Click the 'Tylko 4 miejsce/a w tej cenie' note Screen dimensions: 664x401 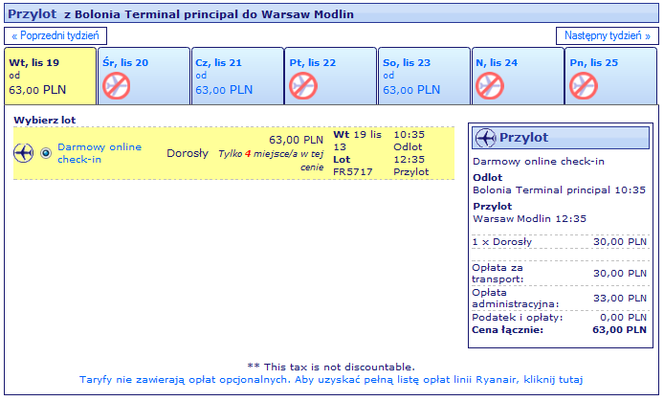(x=271, y=160)
